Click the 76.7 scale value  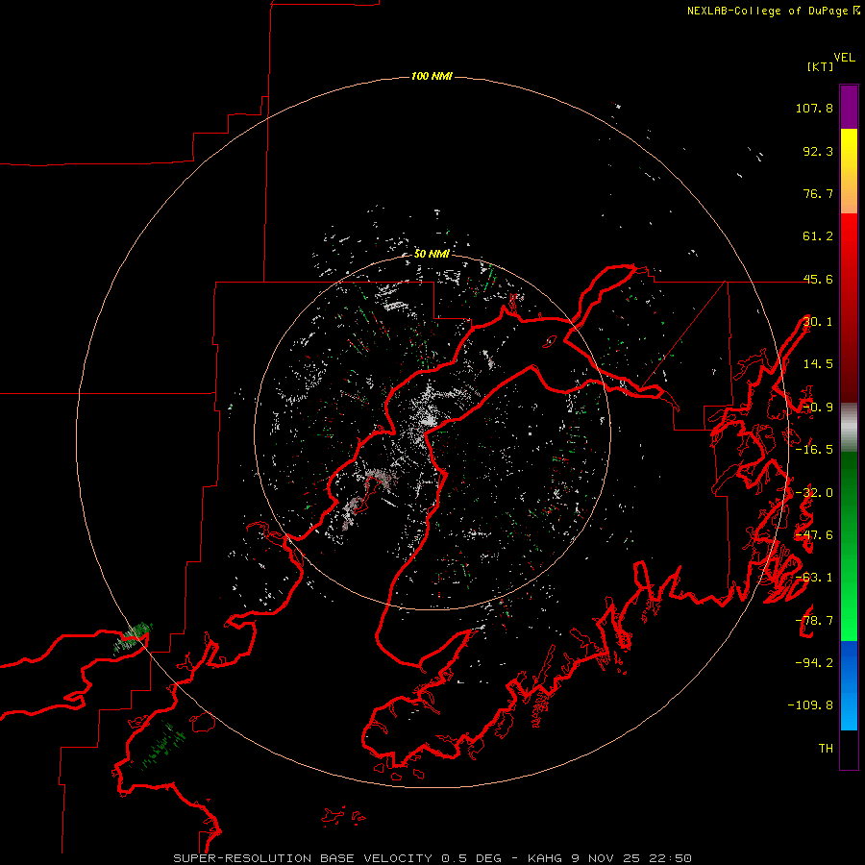coord(818,193)
